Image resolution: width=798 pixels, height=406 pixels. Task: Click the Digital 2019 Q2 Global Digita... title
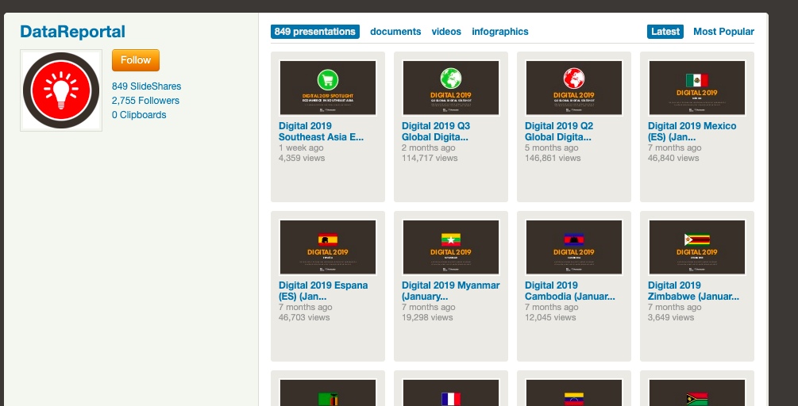pyautogui.click(x=559, y=131)
